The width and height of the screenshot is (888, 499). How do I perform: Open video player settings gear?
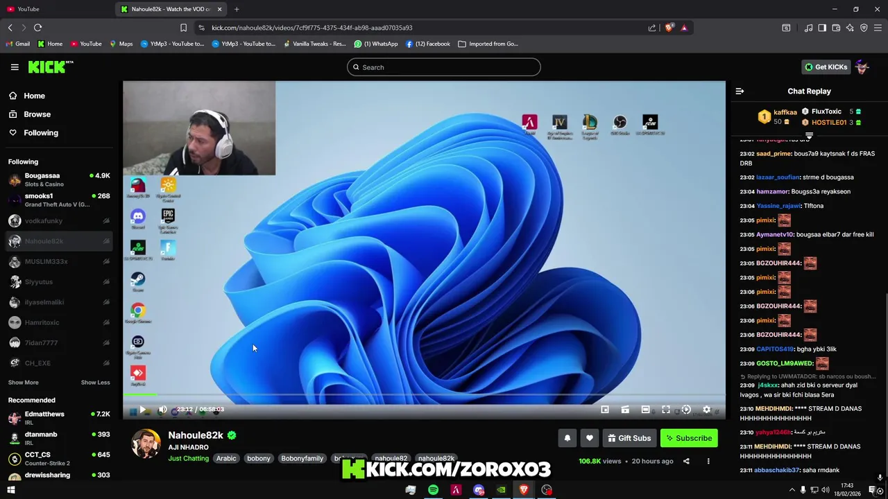[707, 410]
